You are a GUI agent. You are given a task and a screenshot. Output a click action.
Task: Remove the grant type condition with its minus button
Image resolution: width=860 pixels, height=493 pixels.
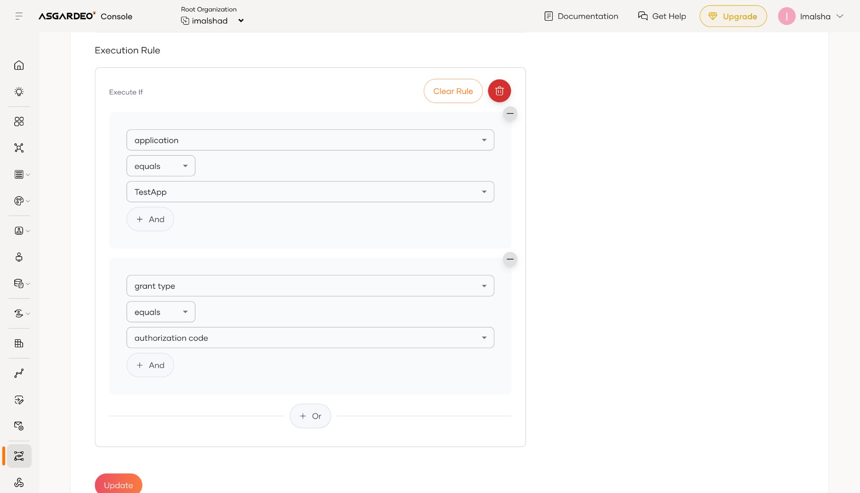tap(510, 259)
